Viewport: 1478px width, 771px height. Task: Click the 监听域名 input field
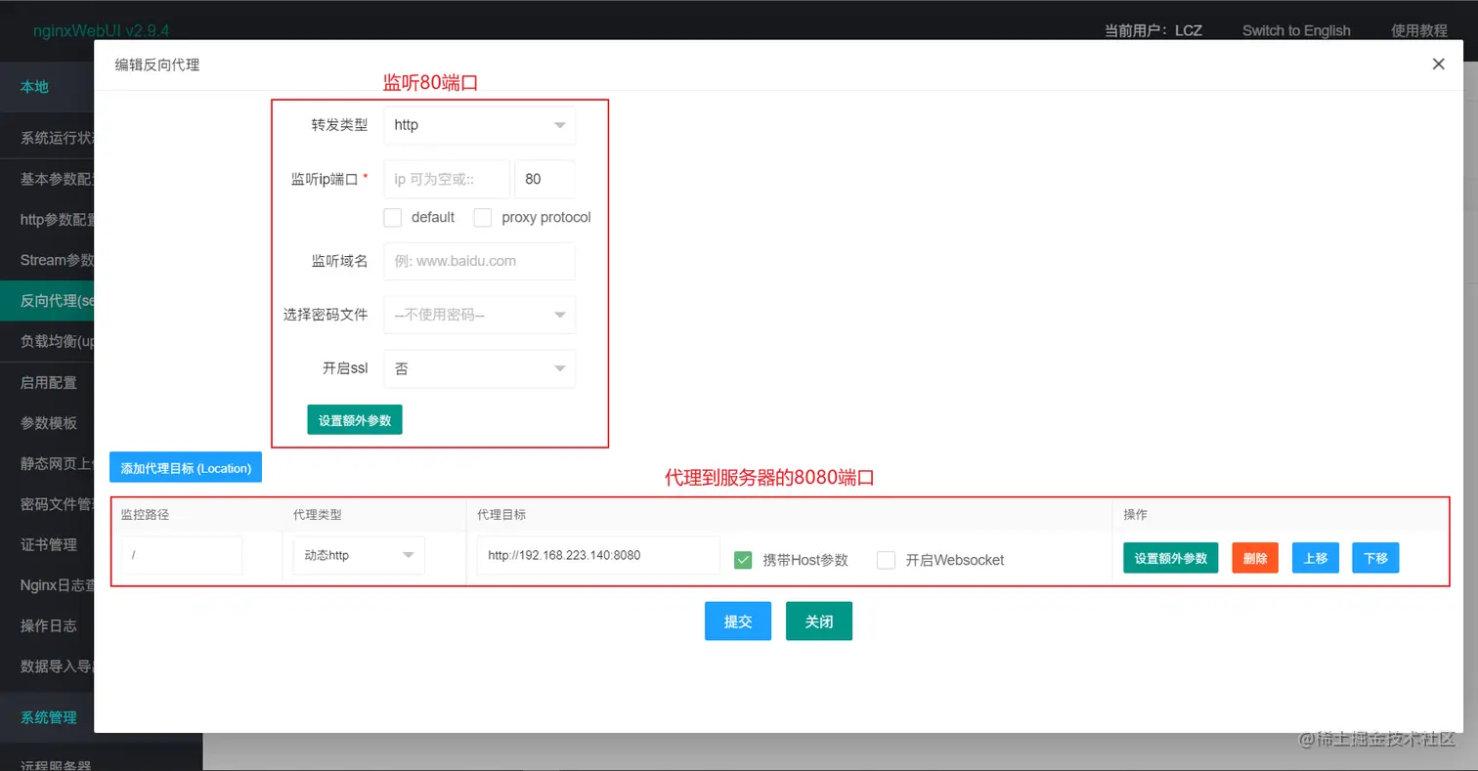pos(479,261)
